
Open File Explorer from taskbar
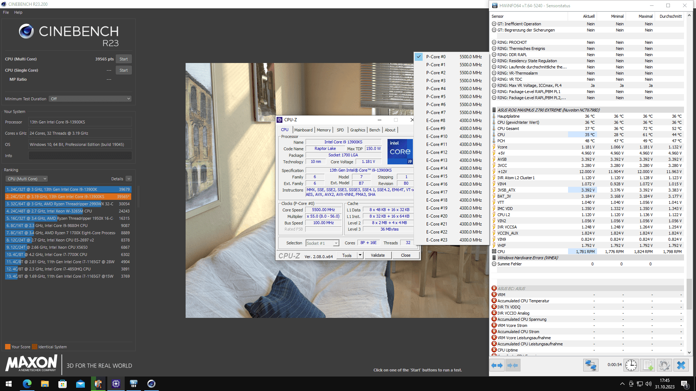coord(45,384)
